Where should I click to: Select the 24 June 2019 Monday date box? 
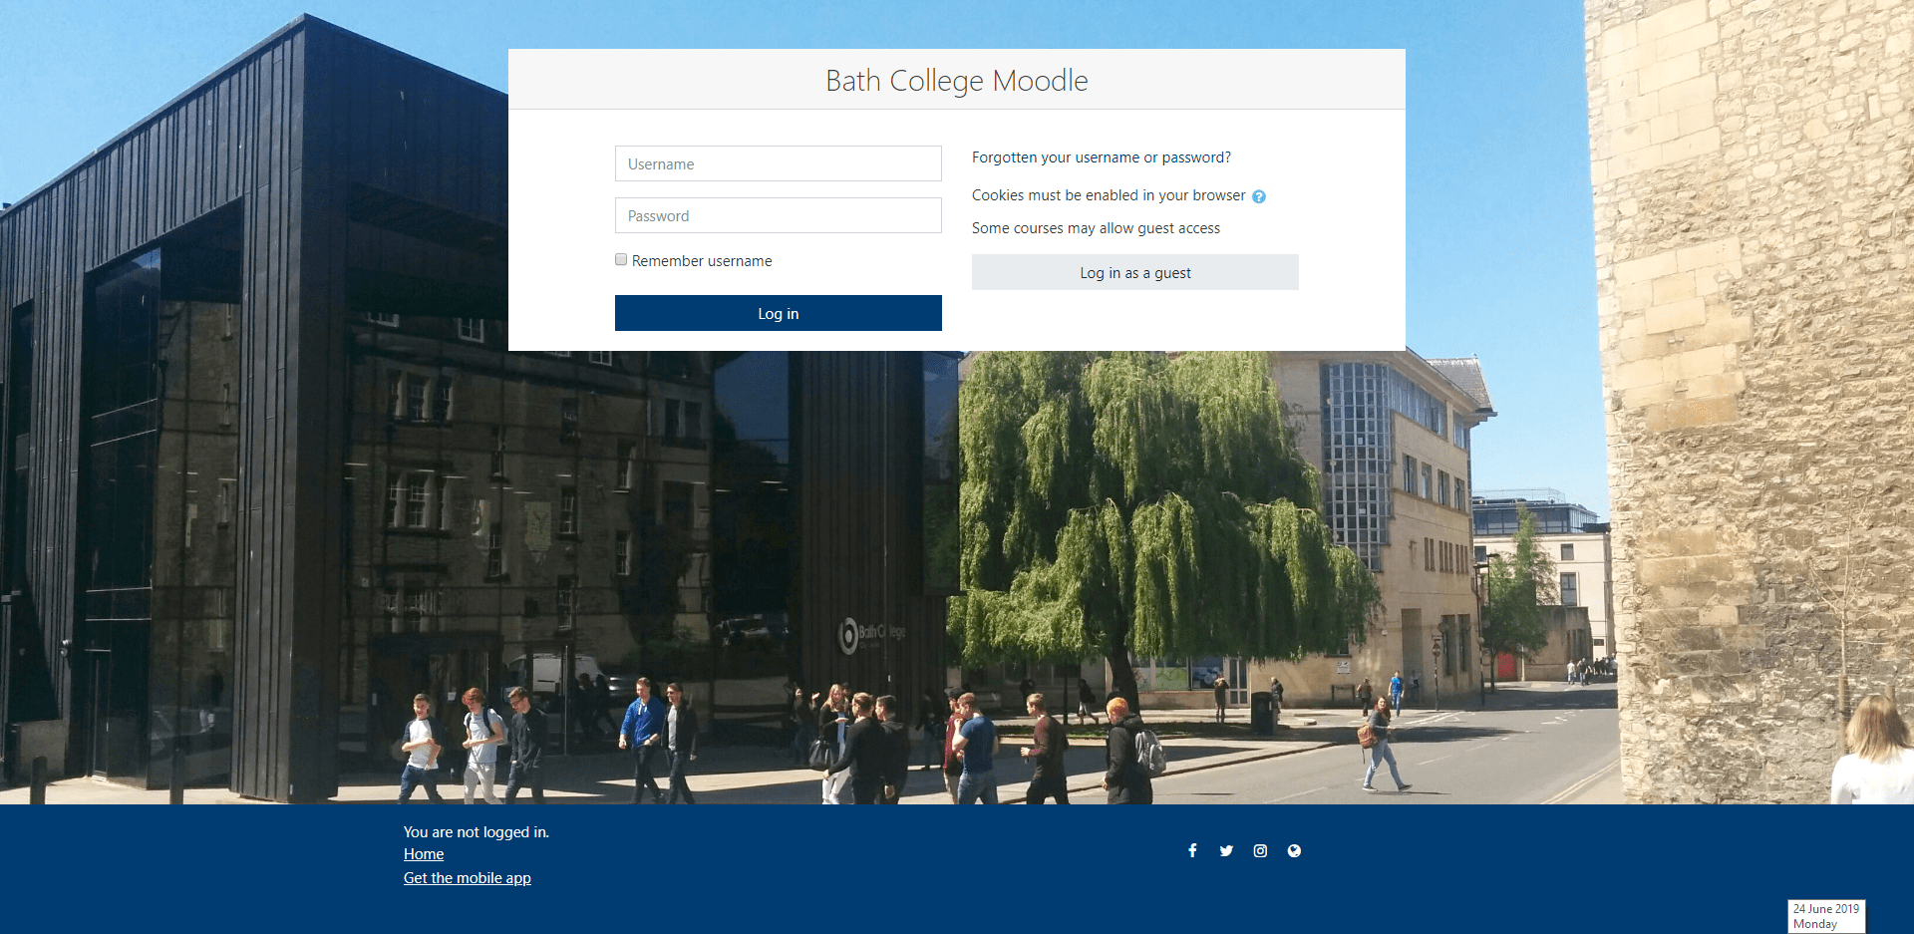click(x=1826, y=916)
